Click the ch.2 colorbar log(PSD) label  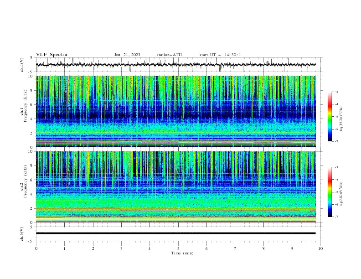pos(341,194)
